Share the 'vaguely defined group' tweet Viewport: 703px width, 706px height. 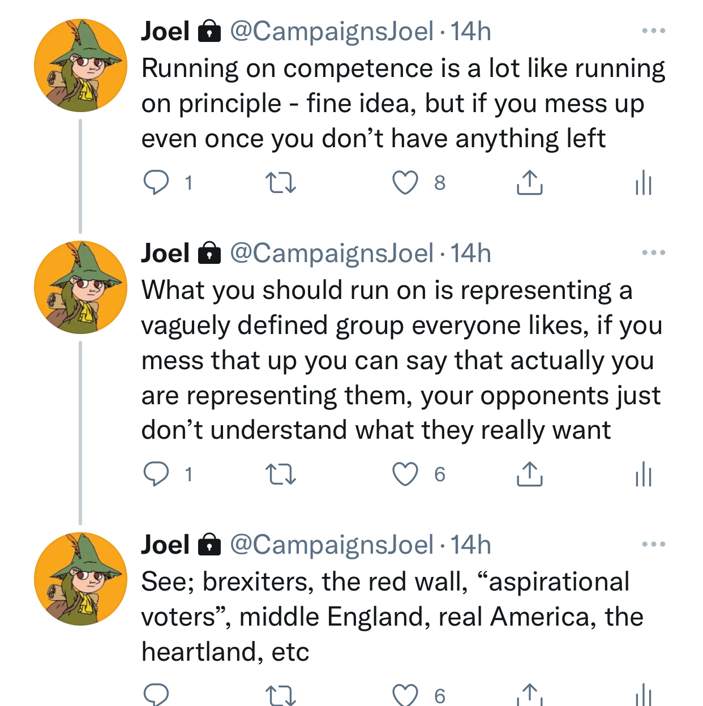click(x=529, y=474)
